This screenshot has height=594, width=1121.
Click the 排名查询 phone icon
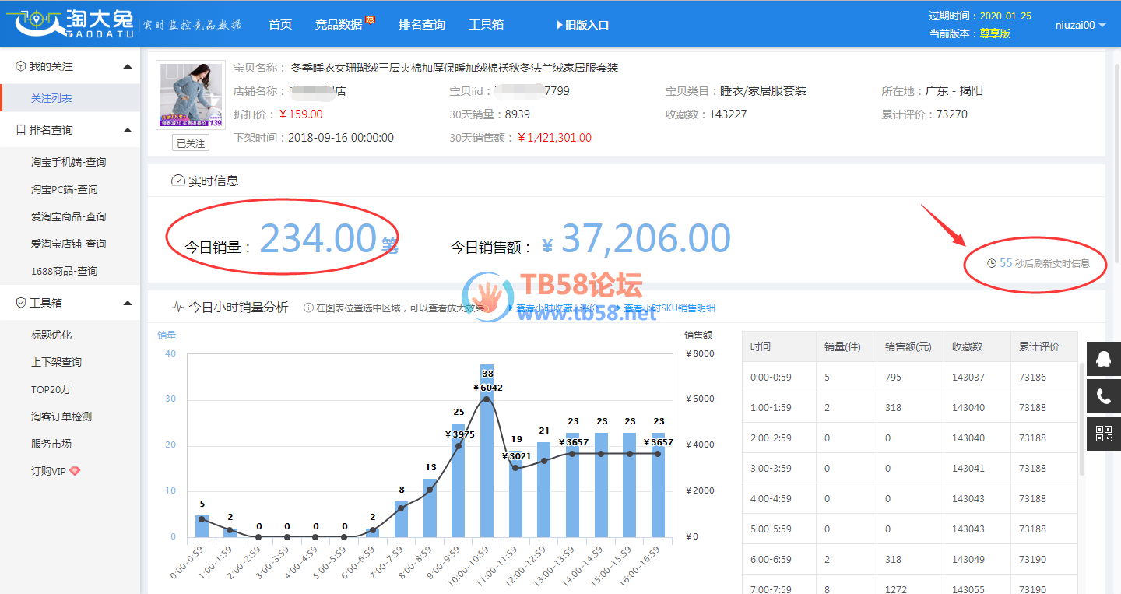click(21, 130)
